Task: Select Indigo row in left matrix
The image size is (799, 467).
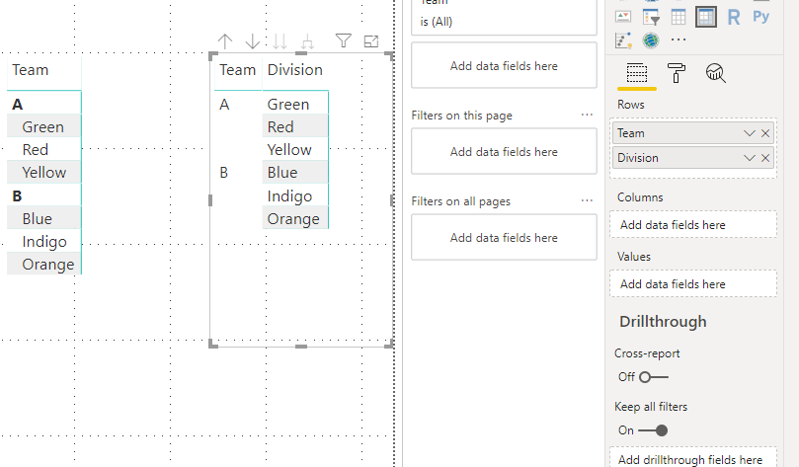Action: pyautogui.click(x=43, y=241)
